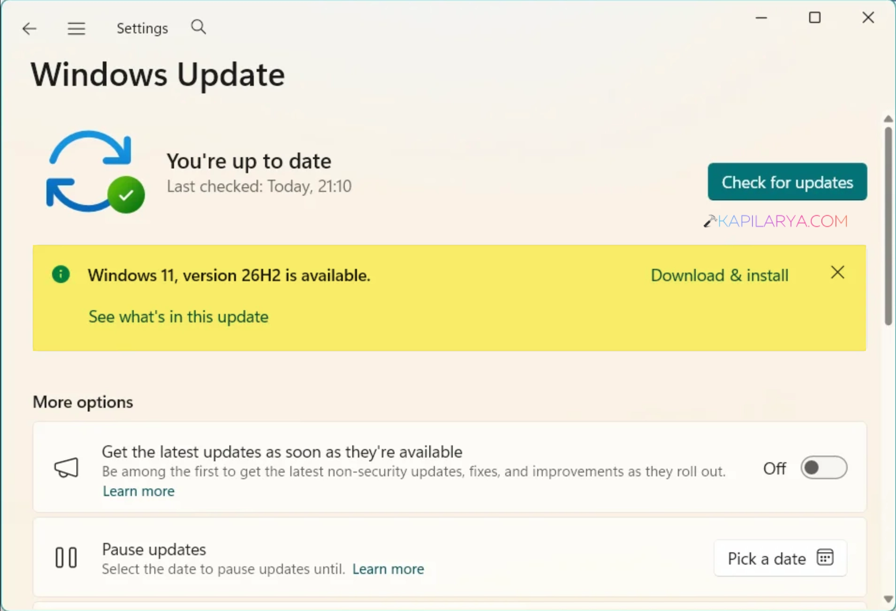896x611 pixels.
Task: Minimize the Settings window
Action: [761, 18]
